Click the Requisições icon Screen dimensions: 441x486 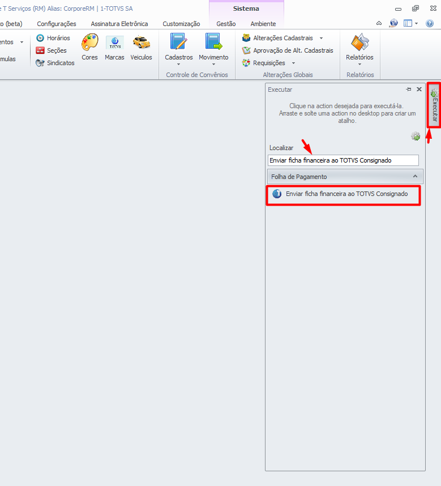[x=246, y=63]
